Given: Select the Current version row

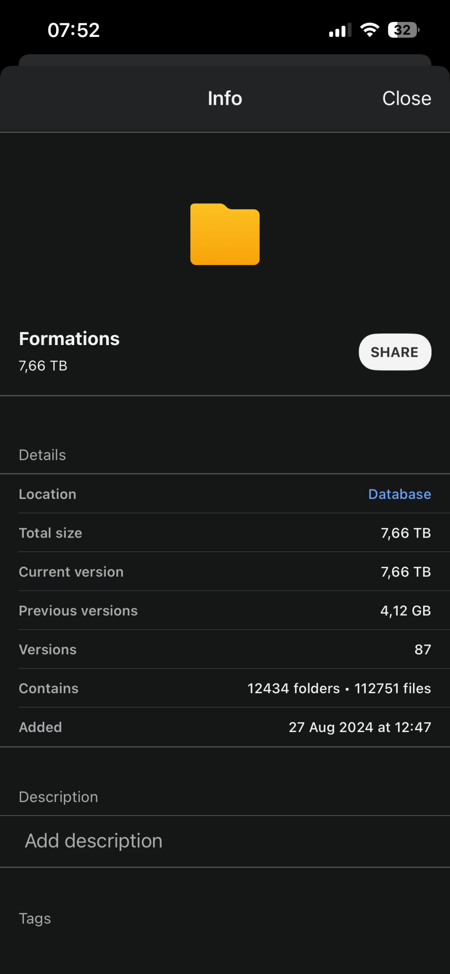Looking at the screenshot, I should coord(225,572).
